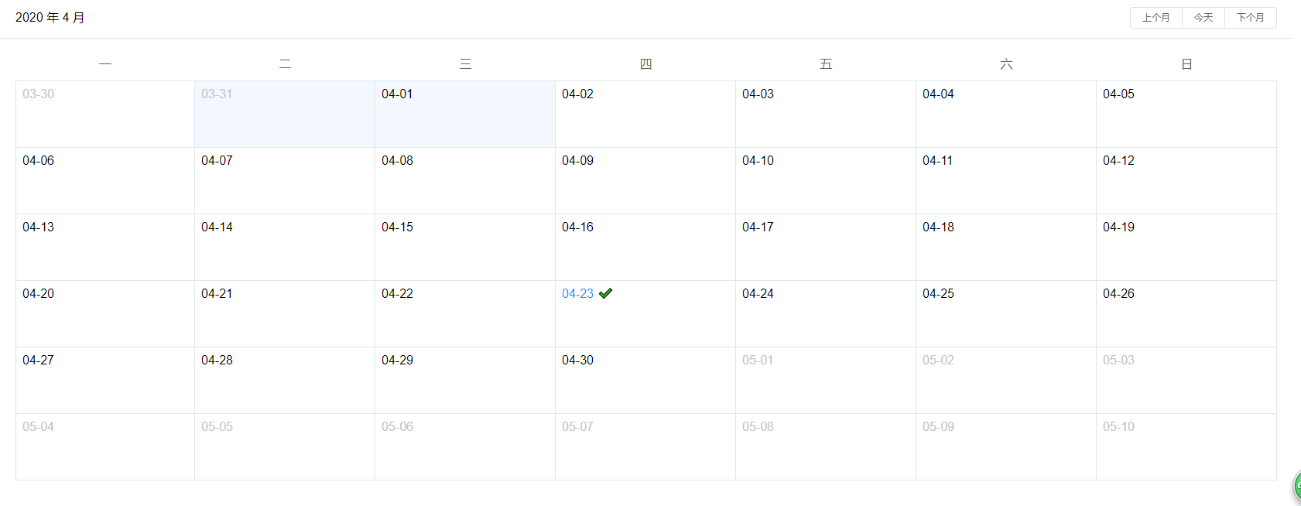The width and height of the screenshot is (1301, 506).
Task: Go to previous month (上个月)
Action: pyautogui.click(x=1155, y=18)
